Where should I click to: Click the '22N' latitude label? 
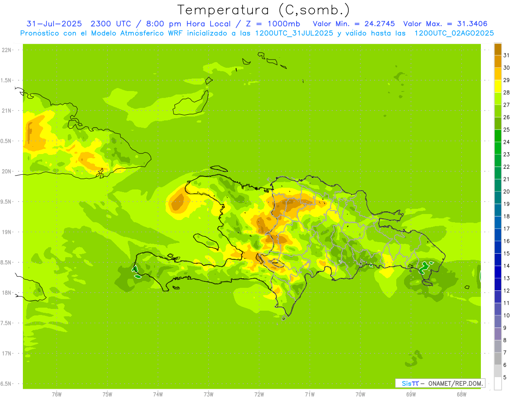[6, 50]
